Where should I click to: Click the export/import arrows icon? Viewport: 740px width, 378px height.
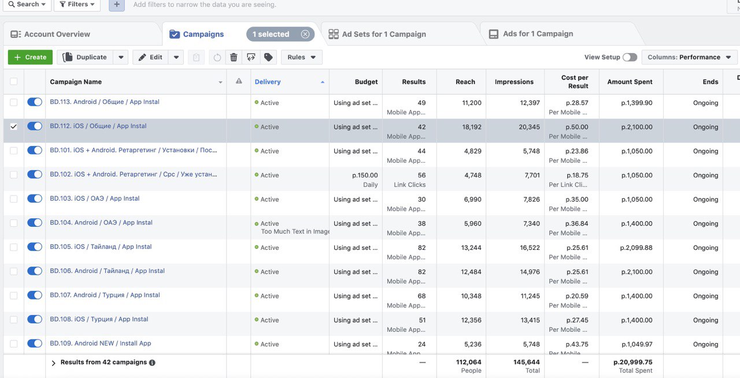click(251, 57)
